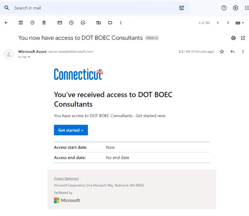
Task: Open email in new window
Action: (x=243, y=38)
